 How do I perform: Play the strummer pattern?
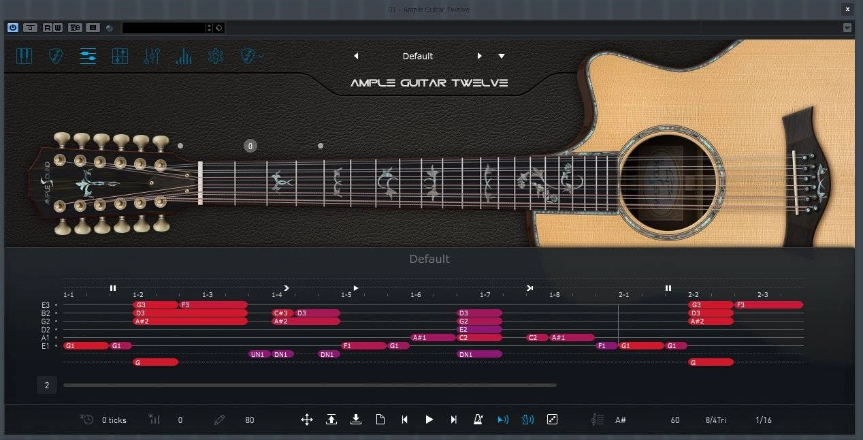429,420
